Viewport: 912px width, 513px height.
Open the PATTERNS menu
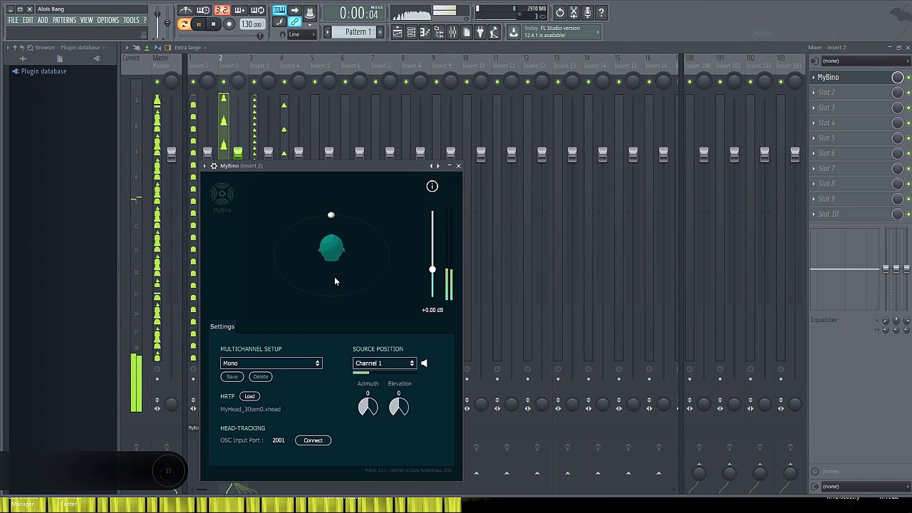click(x=64, y=20)
